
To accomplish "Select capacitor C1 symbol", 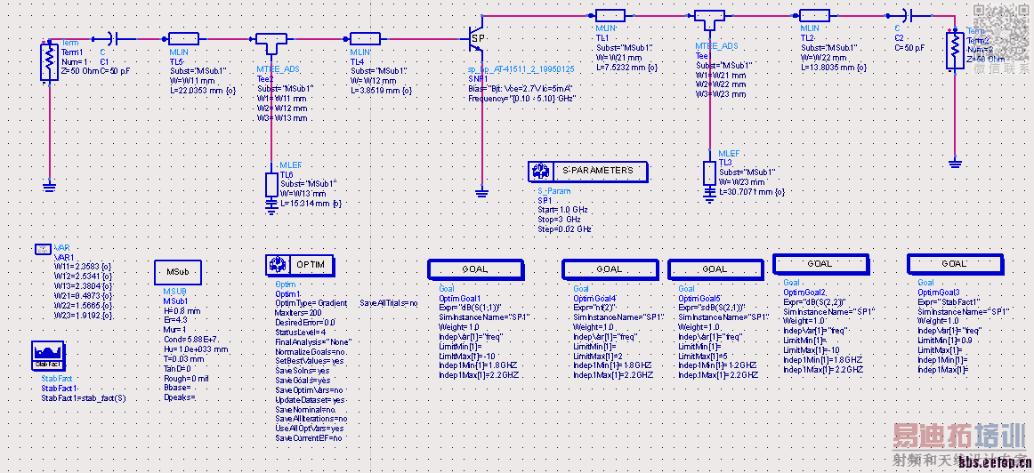I will [113, 40].
